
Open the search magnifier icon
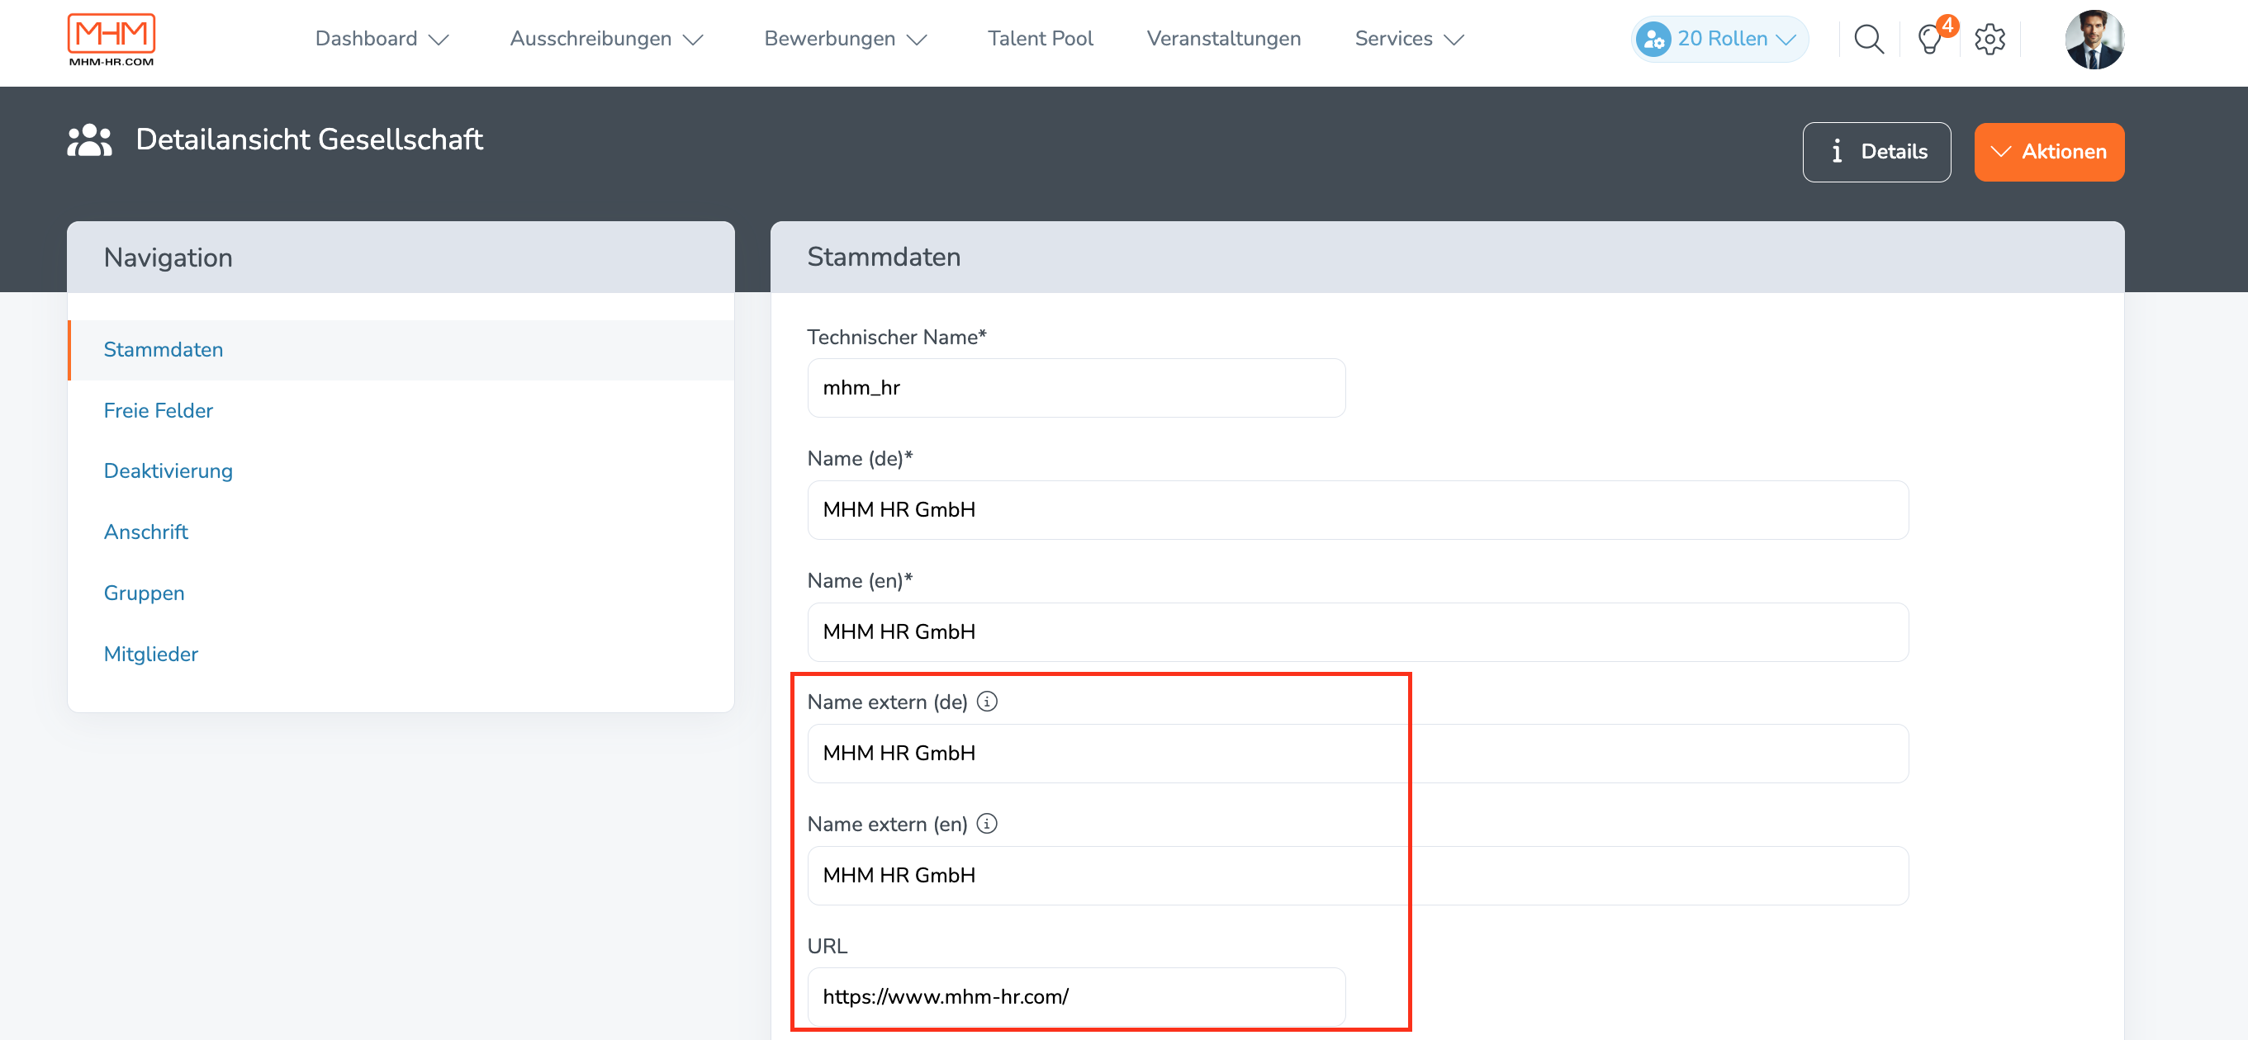pyautogui.click(x=1867, y=40)
